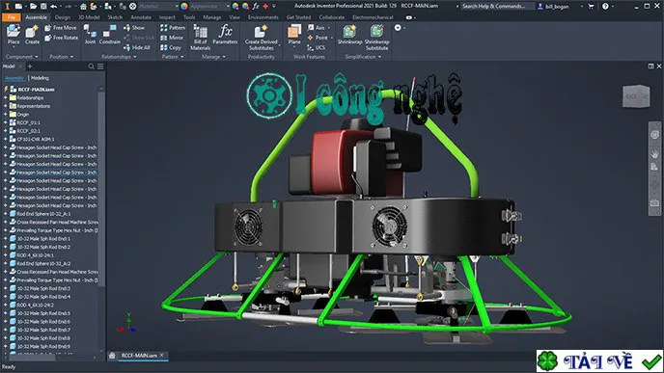664x373 pixels.
Task: Select the Copy component tool
Action: click(171, 48)
